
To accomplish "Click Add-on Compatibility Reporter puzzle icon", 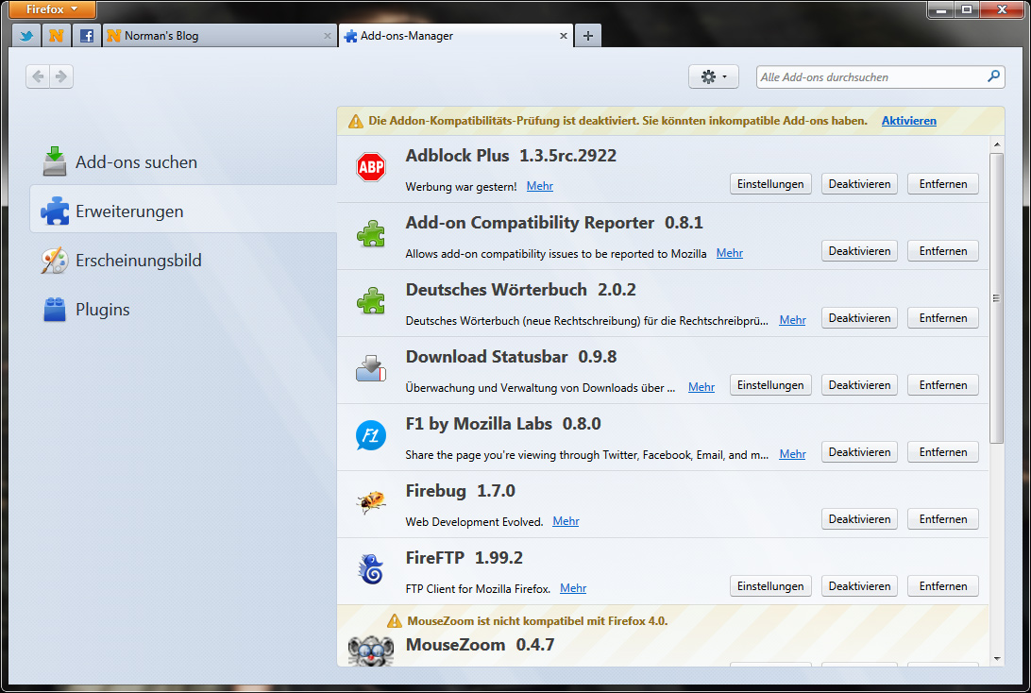I will click(x=371, y=234).
